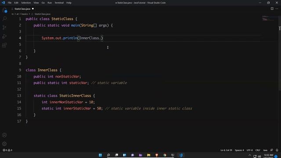281x158 pixels.
Task: Click the word StaticInnerClass on line 13
Action: (75, 96)
